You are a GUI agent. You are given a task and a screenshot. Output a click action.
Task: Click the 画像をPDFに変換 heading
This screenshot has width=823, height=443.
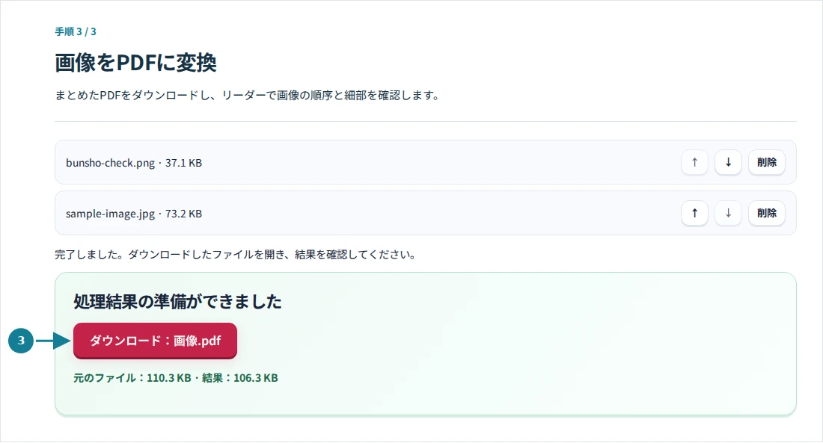135,63
